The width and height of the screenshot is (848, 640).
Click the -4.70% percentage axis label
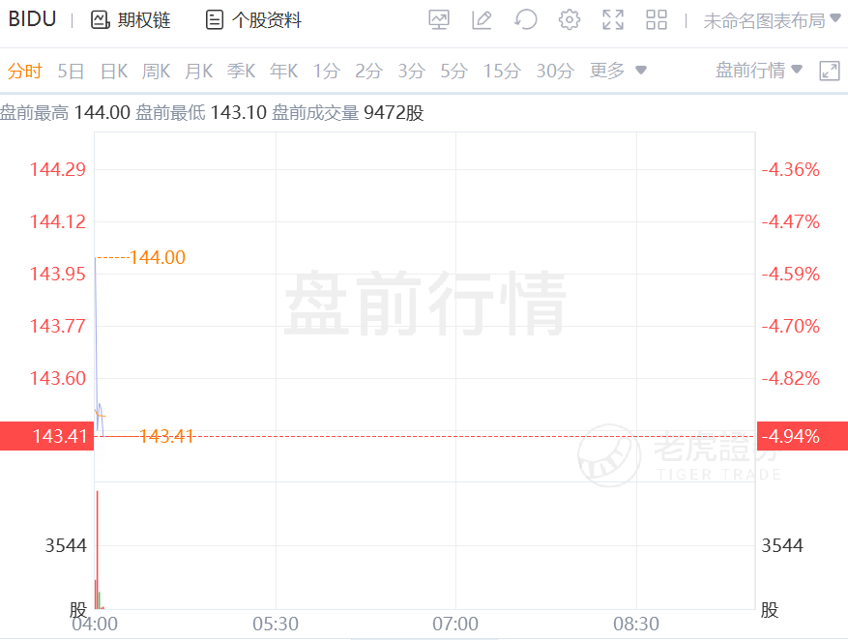[x=791, y=326]
